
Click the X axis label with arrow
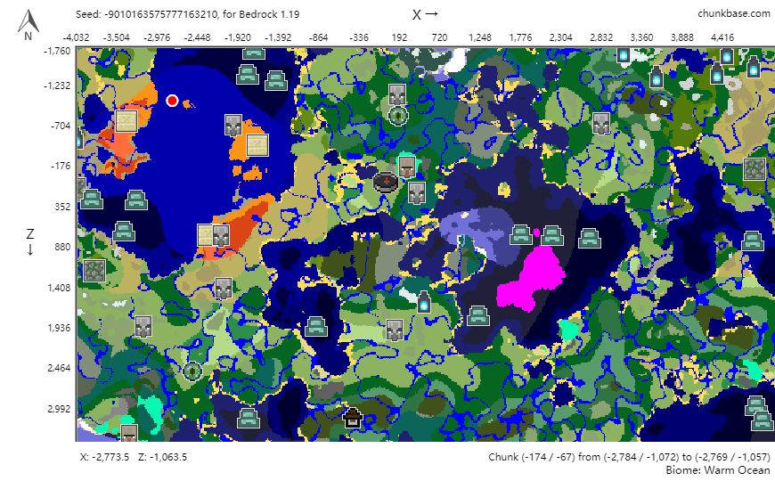click(425, 14)
